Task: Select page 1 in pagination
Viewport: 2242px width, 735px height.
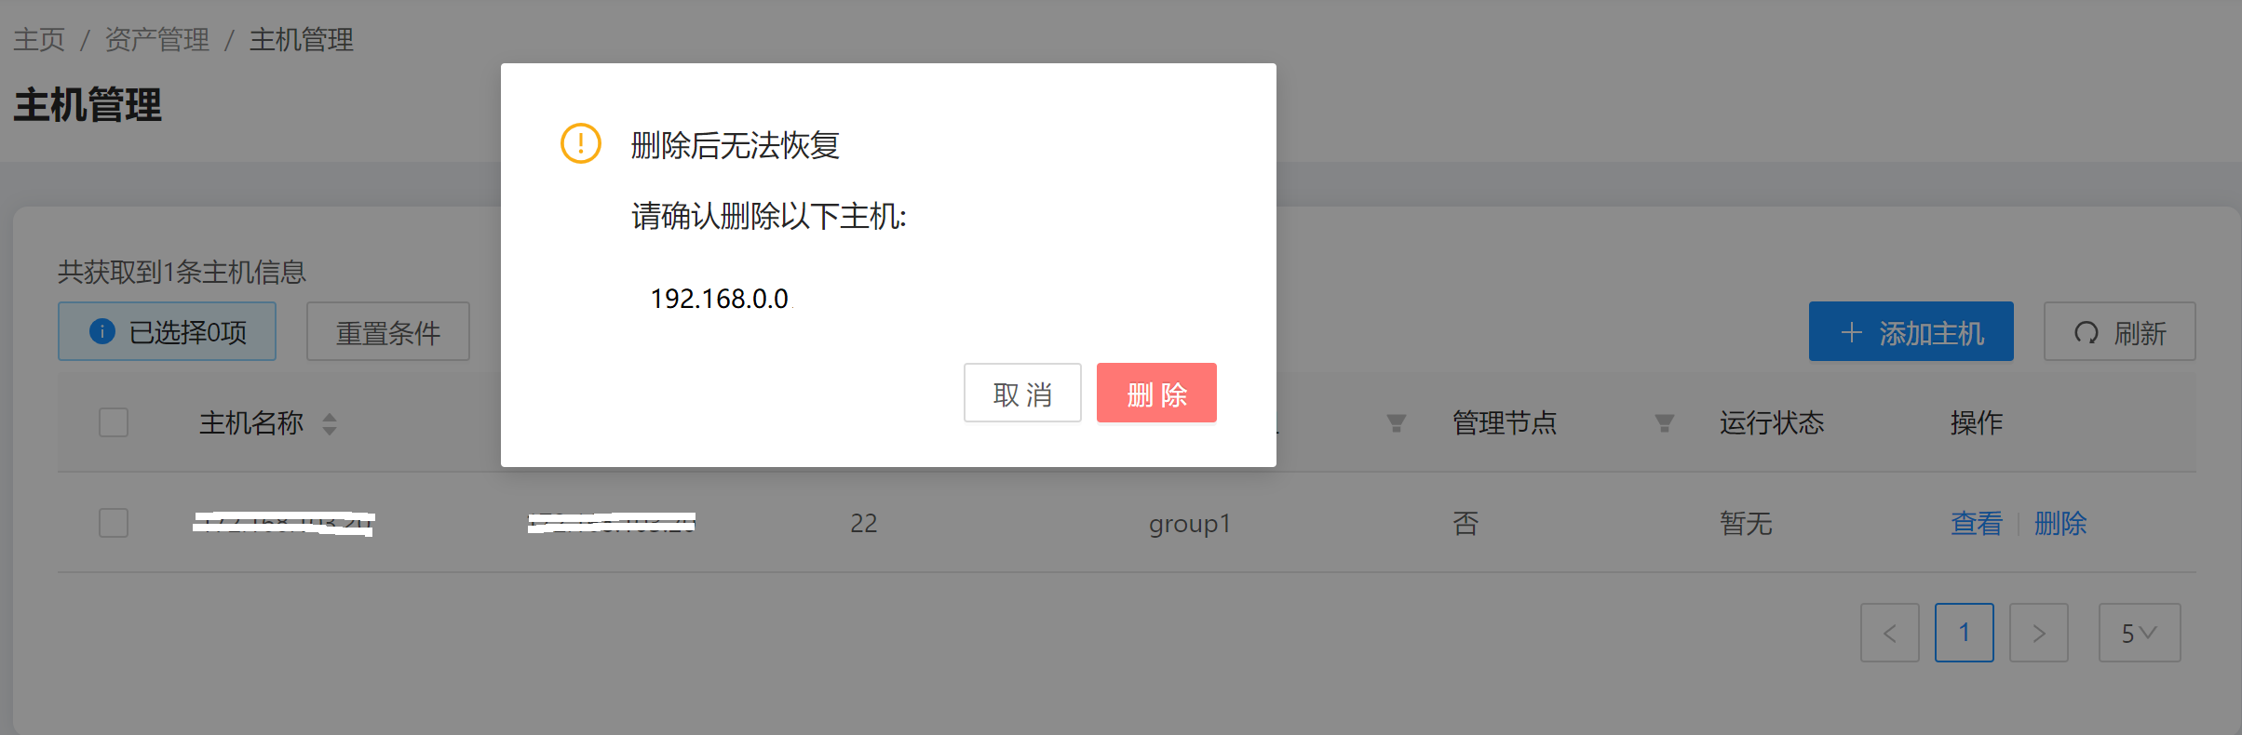Action: (x=1964, y=634)
